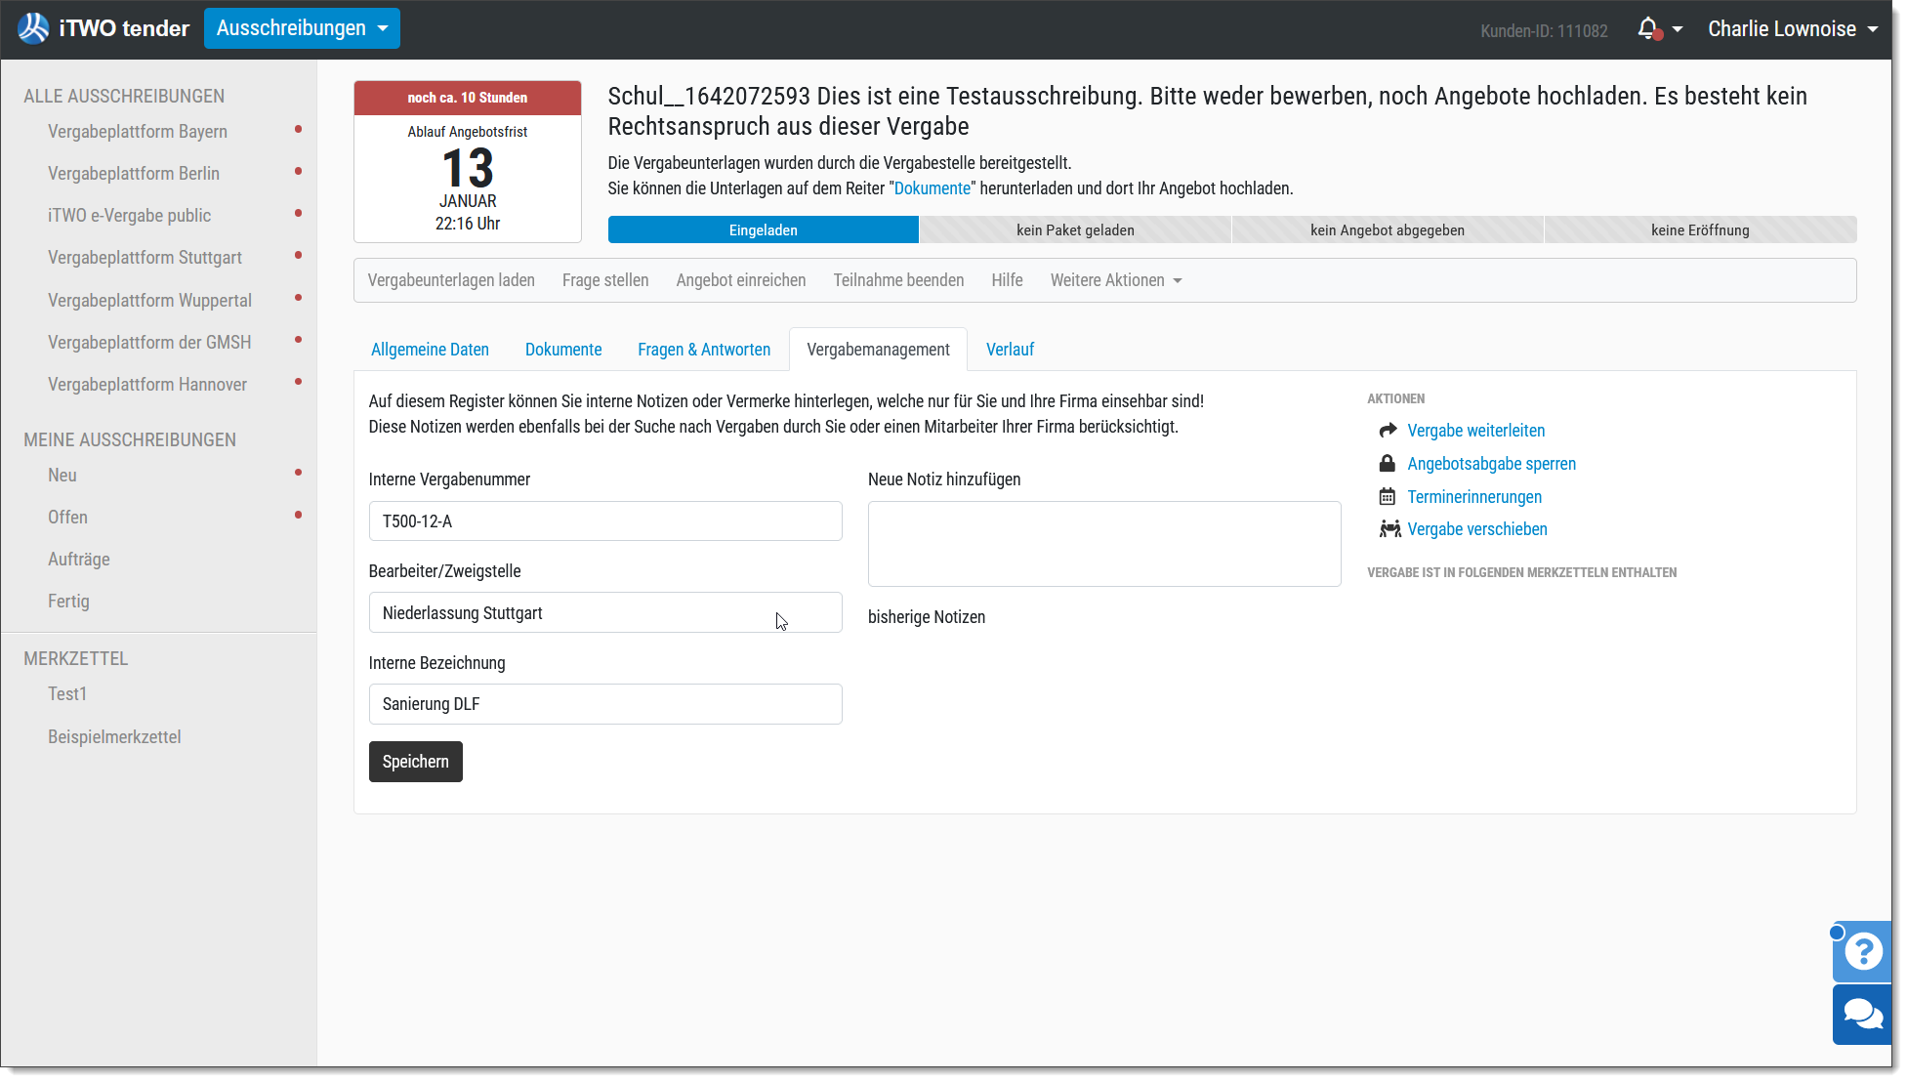Click the Eingeladen progress step
This screenshot has height=1082, width=1907.
764,230
